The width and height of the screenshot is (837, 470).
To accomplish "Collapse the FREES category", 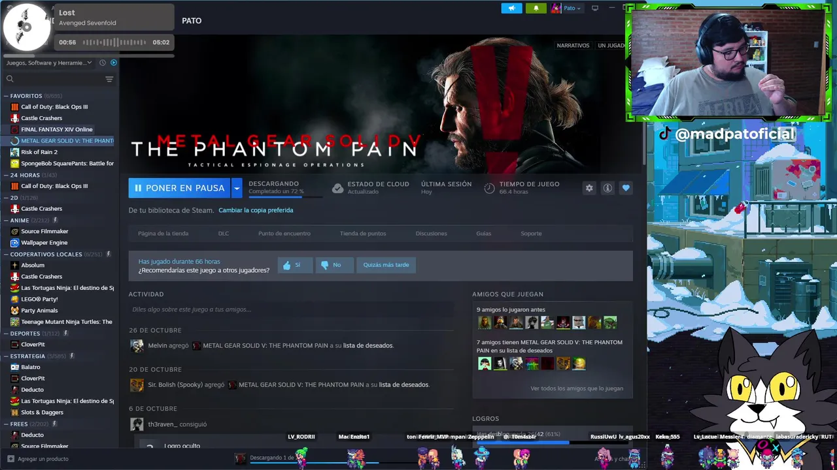I will tap(6, 424).
